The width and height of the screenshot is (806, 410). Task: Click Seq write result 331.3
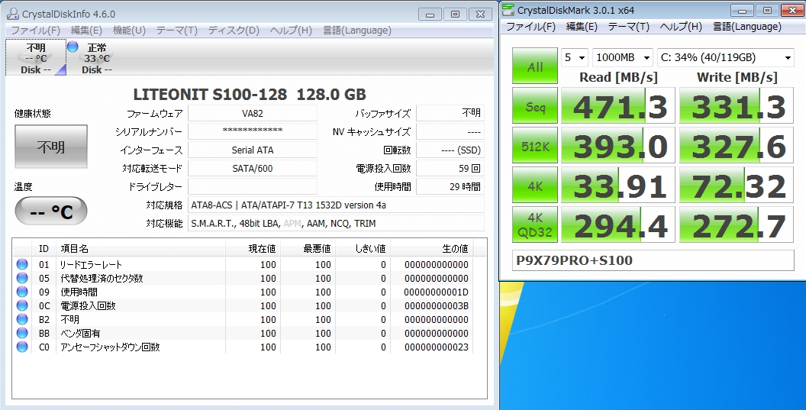(x=737, y=105)
